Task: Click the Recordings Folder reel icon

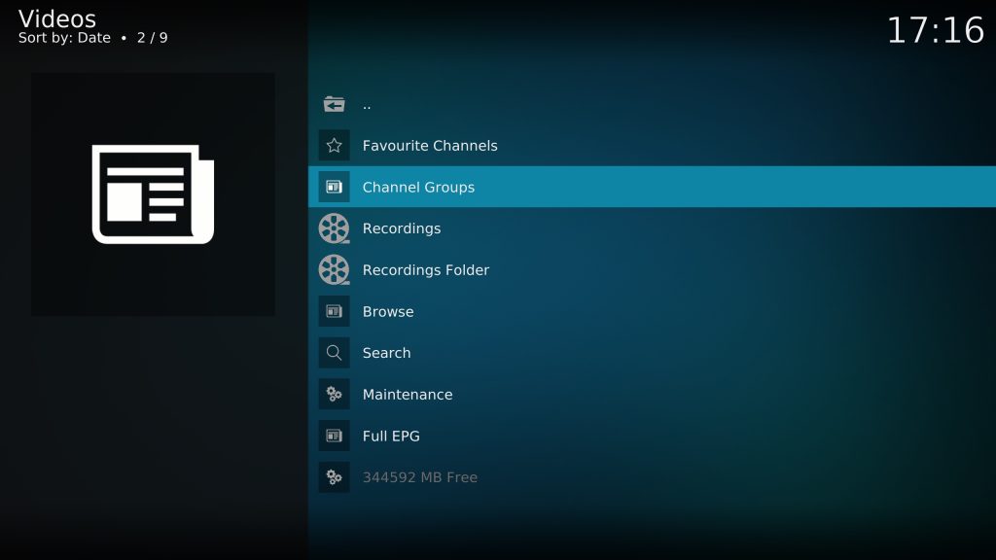Action: 335,269
